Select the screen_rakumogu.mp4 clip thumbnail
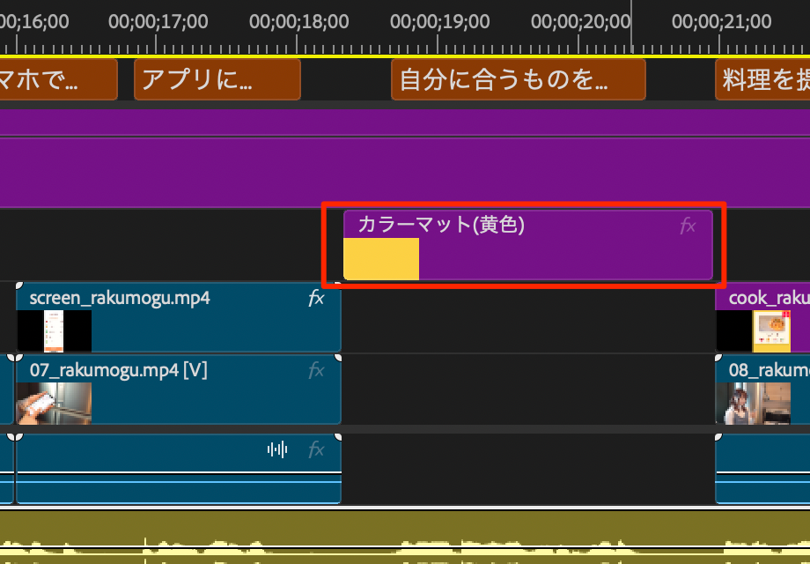 point(55,331)
